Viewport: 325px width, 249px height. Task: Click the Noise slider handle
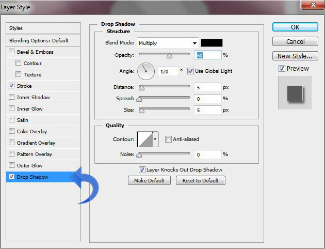point(139,155)
